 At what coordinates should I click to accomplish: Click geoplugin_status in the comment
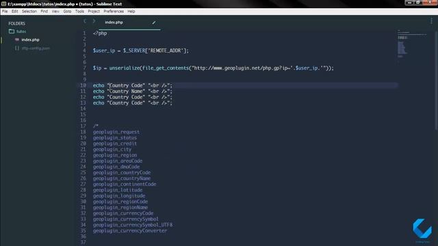pos(115,138)
